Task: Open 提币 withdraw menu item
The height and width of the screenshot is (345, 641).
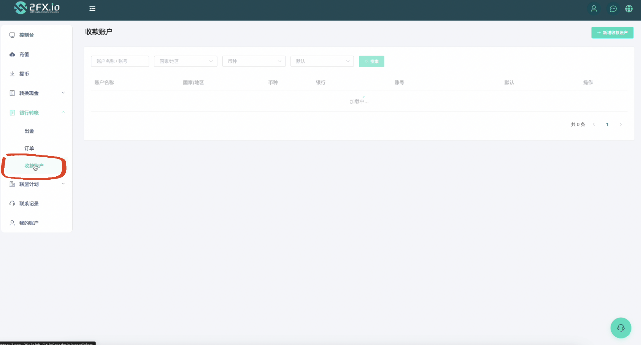Action: click(24, 74)
